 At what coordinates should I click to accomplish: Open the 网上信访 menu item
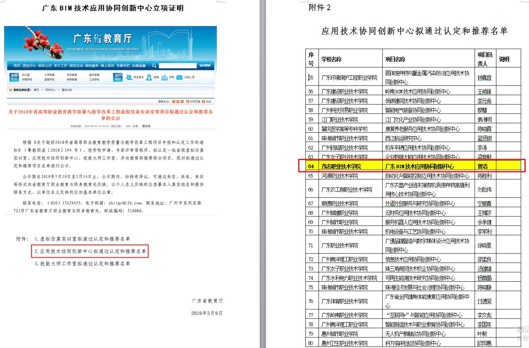[107, 66]
